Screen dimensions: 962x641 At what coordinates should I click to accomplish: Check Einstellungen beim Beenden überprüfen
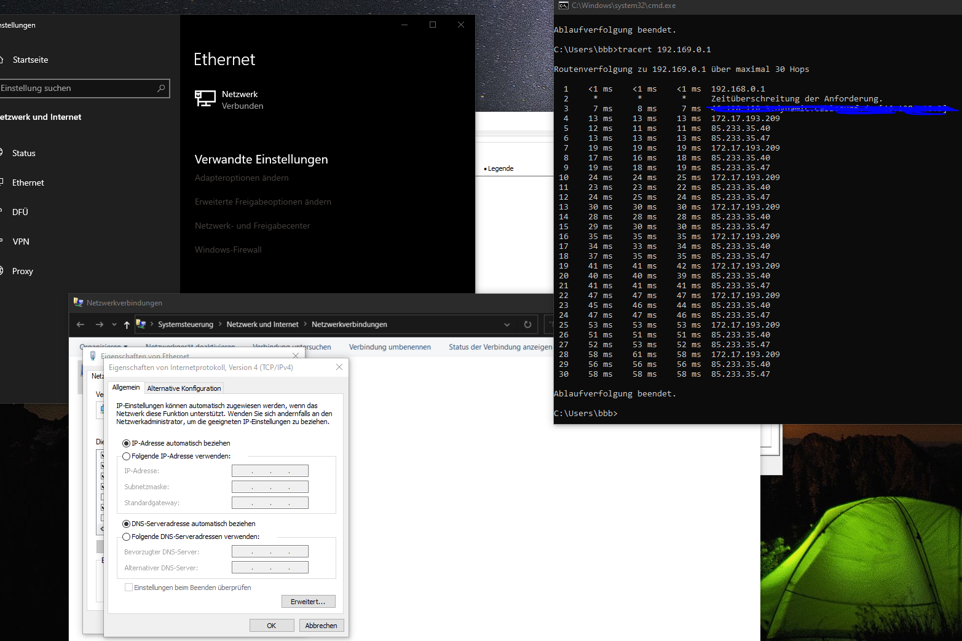click(128, 588)
